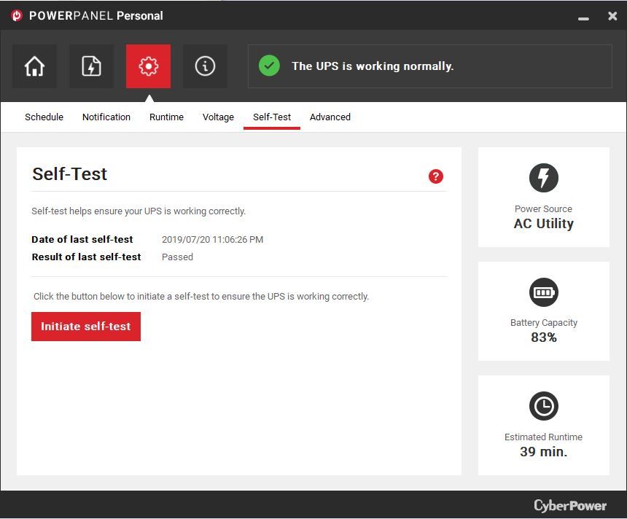Open the Home dashboard icon

coord(34,66)
